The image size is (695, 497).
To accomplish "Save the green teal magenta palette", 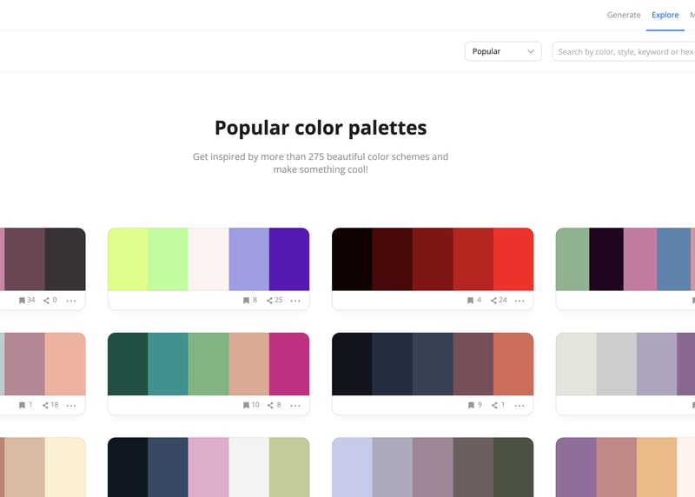I will click(x=246, y=405).
